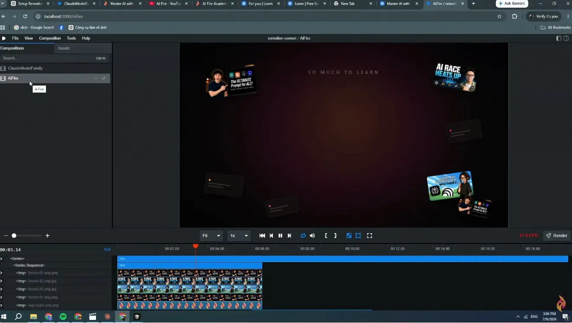Hide the Series track using eye icon
Viewport: 572px width, 323px height.
[1, 259]
